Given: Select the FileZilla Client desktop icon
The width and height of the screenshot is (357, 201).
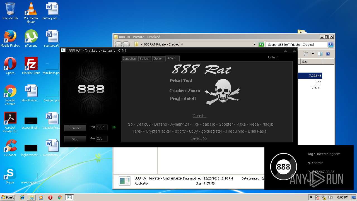Looking at the screenshot, I should pyautogui.click(x=31, y=66).
